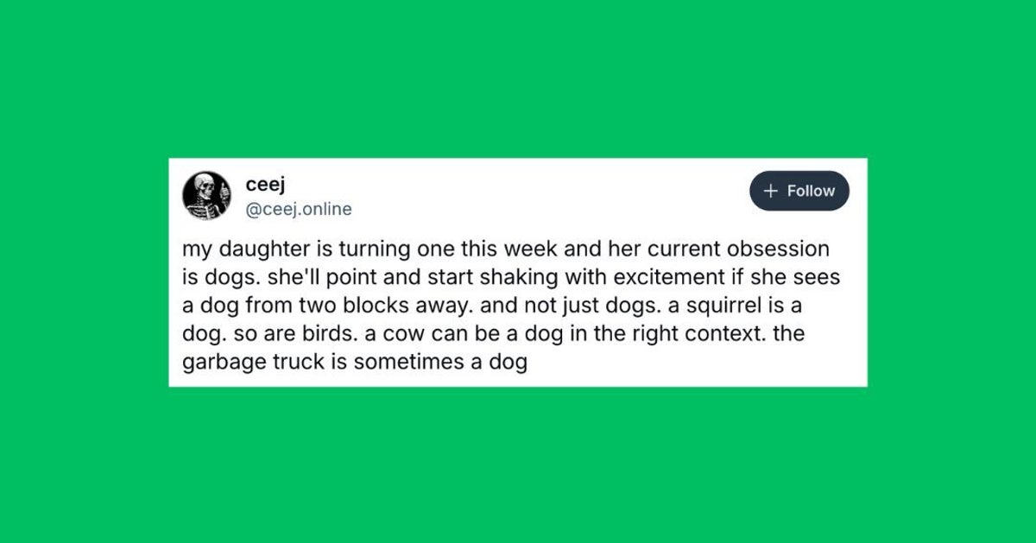Open ceej's skeleton profile avatar
This screenshot has height=543, width=1036.
coord(206,195)
